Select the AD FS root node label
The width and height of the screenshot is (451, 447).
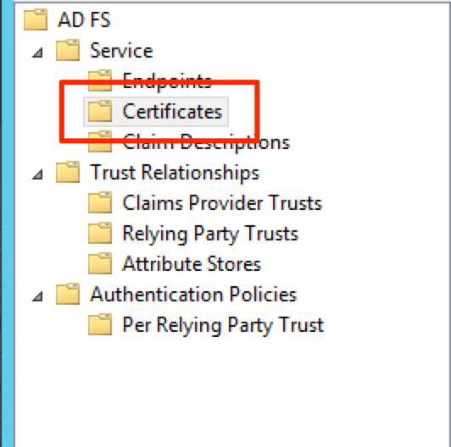coord(84,19)
